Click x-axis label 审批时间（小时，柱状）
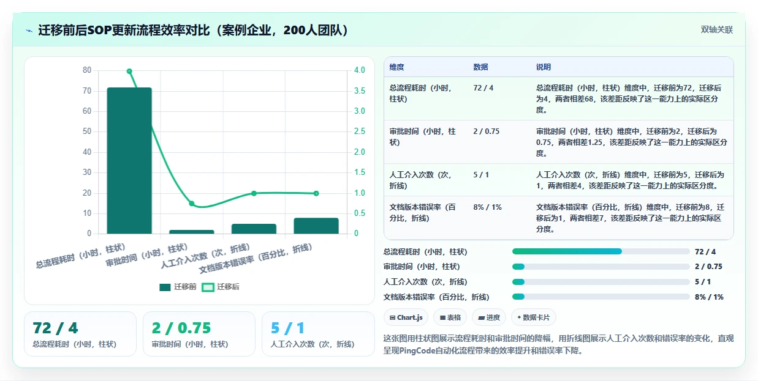This screenshot has width=758, height=381. click(146, 256)
